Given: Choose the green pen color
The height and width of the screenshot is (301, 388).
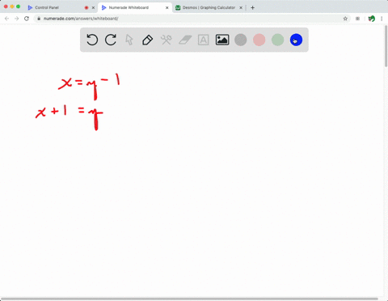Looking at the screenshot, I should click(x=277, y=40).
